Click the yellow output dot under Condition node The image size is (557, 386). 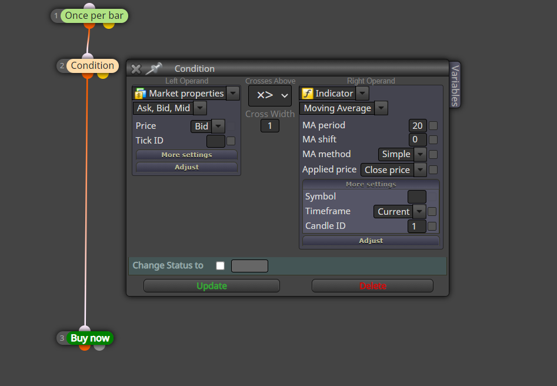point(103,75)
